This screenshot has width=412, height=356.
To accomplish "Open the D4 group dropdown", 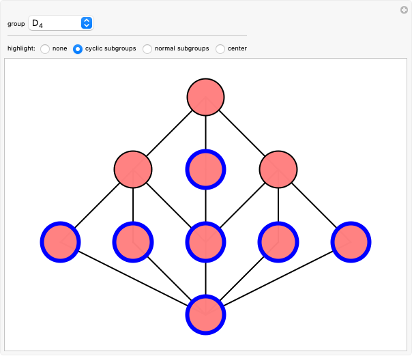I will [x=60, y=23].
